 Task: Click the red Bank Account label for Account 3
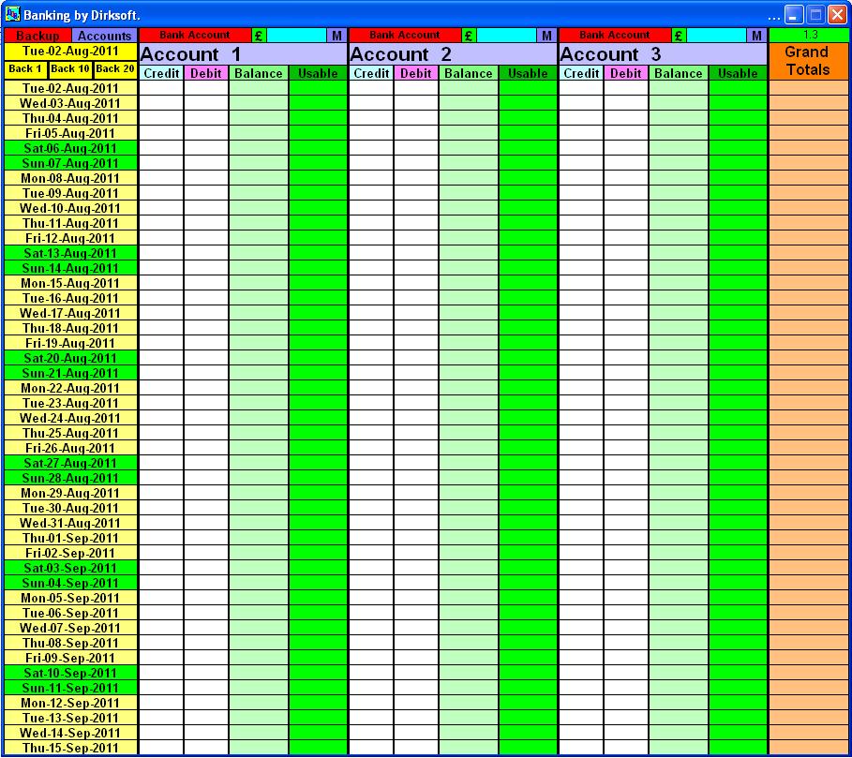click(615, 36)
